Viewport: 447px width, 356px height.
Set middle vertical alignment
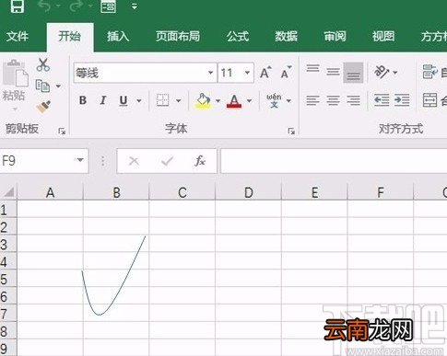[x=333, y=73]
